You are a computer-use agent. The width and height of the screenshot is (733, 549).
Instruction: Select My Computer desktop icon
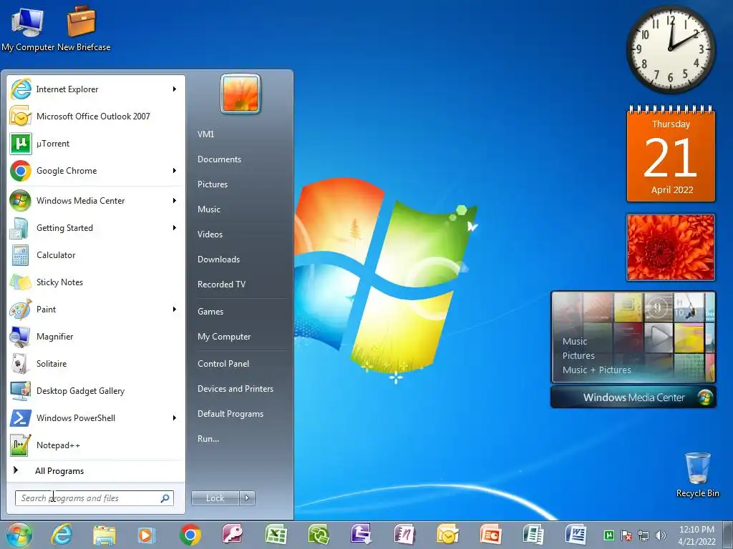tap(28, 28)
